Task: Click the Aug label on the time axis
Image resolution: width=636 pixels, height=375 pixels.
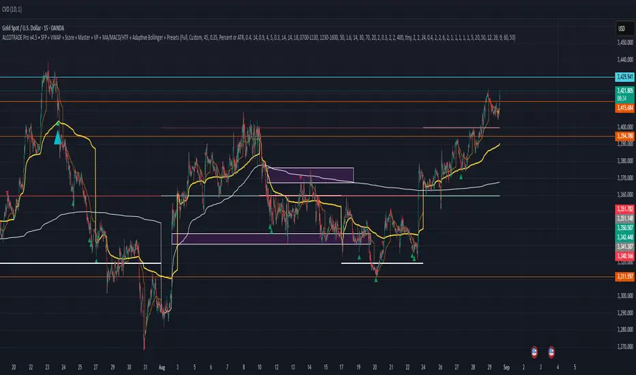Action: point(162,367)
